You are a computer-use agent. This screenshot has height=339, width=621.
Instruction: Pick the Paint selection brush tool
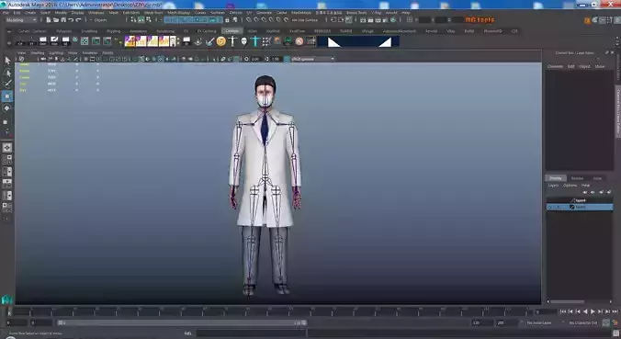(7, 84)
